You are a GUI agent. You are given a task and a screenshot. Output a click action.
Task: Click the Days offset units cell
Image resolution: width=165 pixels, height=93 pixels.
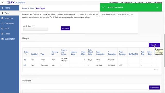(x=90, y=60)
